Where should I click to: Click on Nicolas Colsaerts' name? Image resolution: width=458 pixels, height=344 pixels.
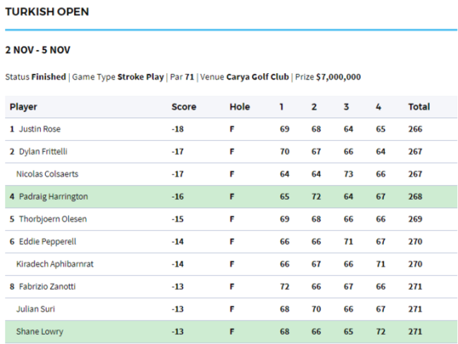coord(46,174)
